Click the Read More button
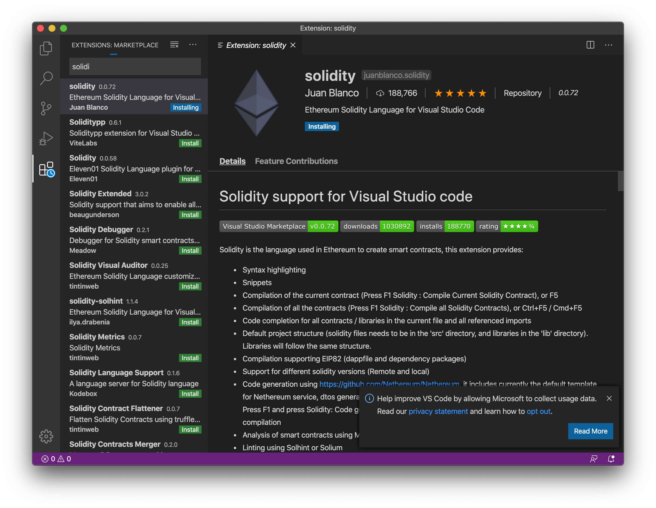The image size is (656, 508). coord(590,431)
